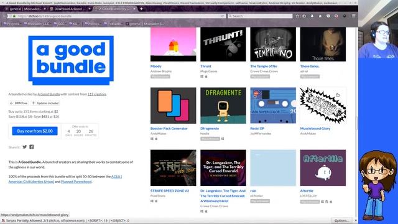Click the 'a good bundle' logo image
The width and height of the screenshot is (398, 224).
71,60
